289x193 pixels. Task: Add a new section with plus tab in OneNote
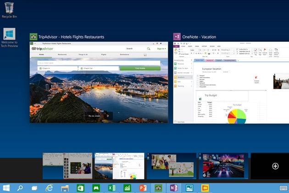238,61
